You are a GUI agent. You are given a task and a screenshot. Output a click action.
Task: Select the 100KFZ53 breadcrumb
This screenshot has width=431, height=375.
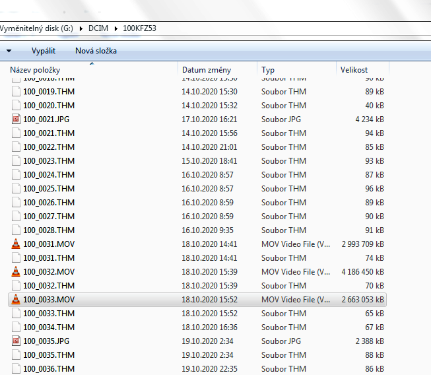pyautogui.click(x=139, y=28)
